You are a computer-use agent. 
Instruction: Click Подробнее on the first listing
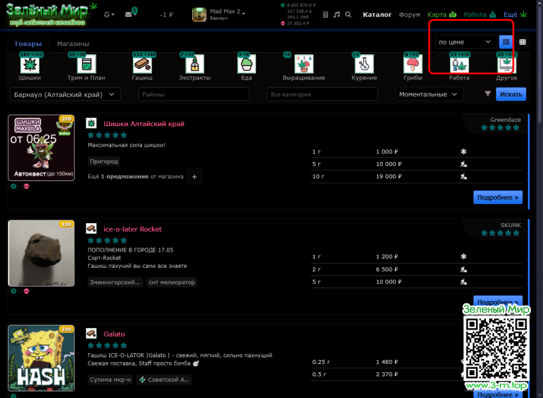498,197
